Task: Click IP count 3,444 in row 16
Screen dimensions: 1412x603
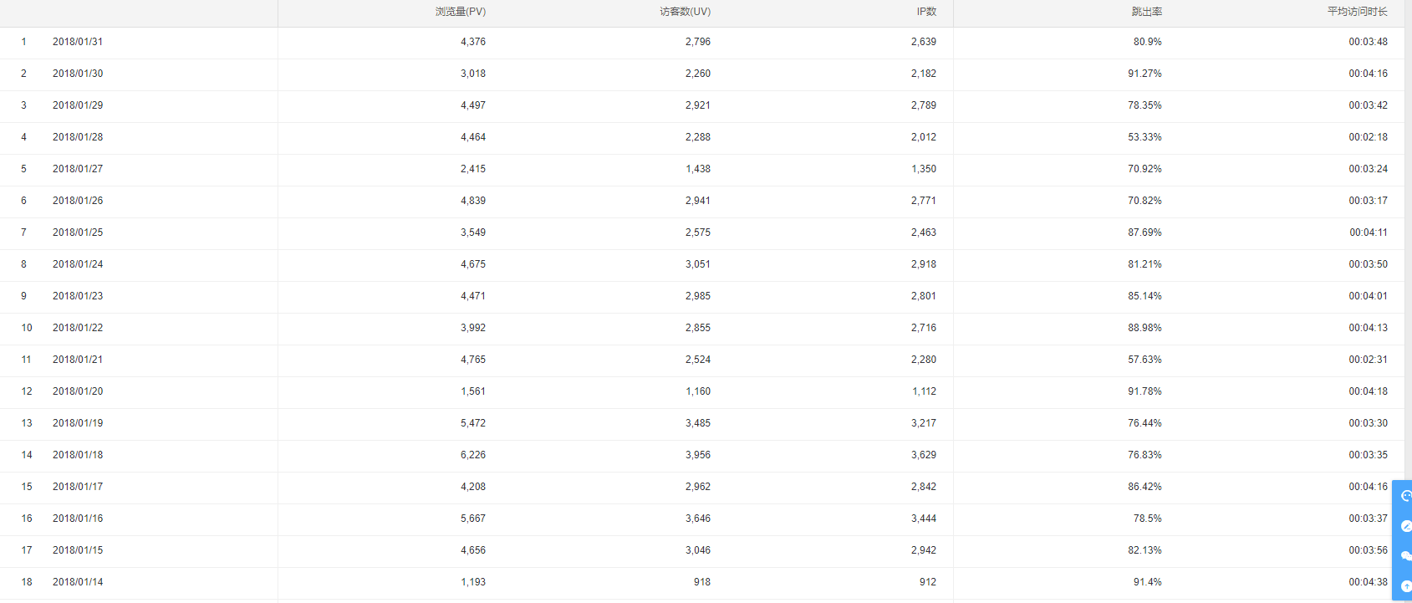Action: click(924, 519)
